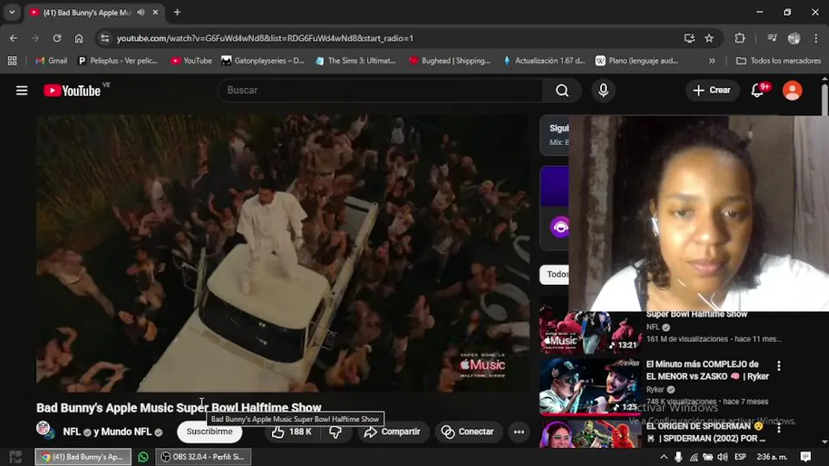
Task: Open Chrome window in taskbar
Action: point(83,457)
